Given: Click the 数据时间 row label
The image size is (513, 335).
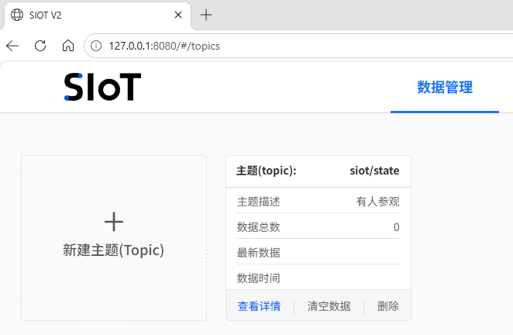Looking at the screenshot, I should pos(259,278).
